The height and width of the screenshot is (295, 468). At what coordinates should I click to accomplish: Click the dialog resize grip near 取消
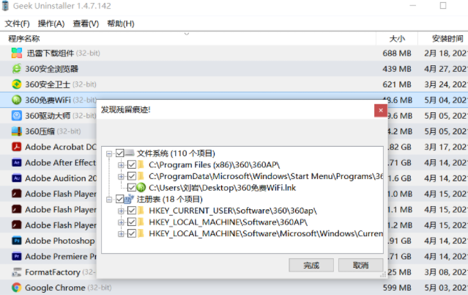(x=383, y=274)
